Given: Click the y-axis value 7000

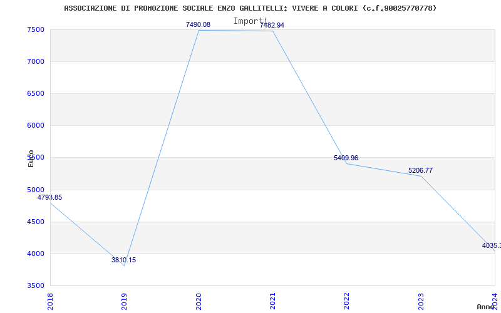Looking at the screenshot, I should (x=36, y=61).
